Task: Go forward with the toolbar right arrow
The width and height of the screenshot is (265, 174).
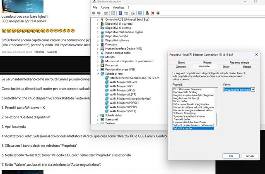Action: (99, 13)
